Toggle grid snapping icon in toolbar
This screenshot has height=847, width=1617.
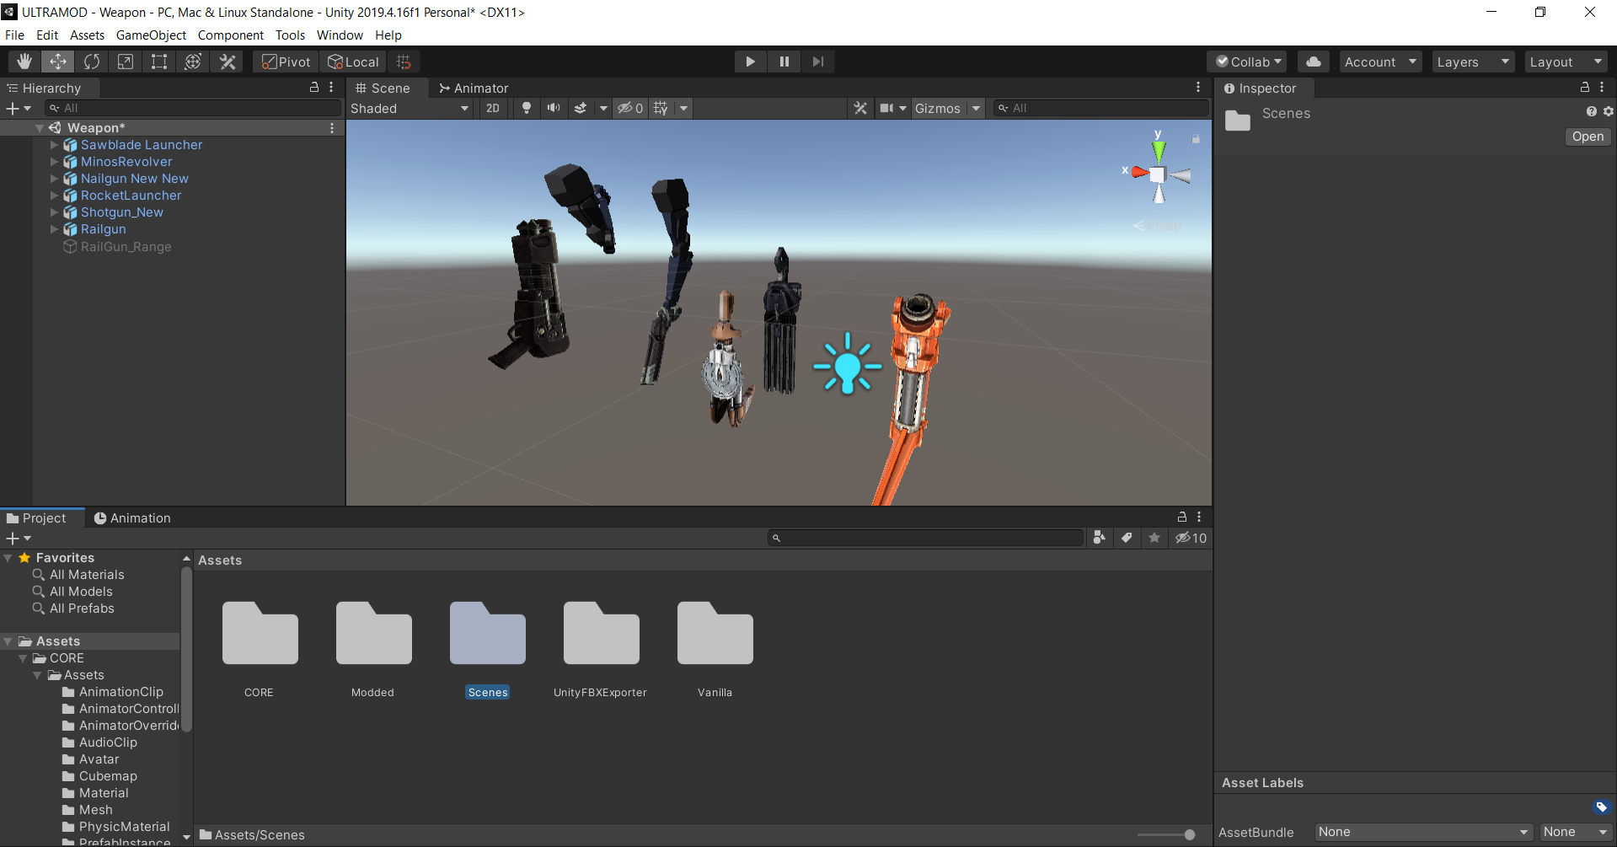(x=404, y=62)
